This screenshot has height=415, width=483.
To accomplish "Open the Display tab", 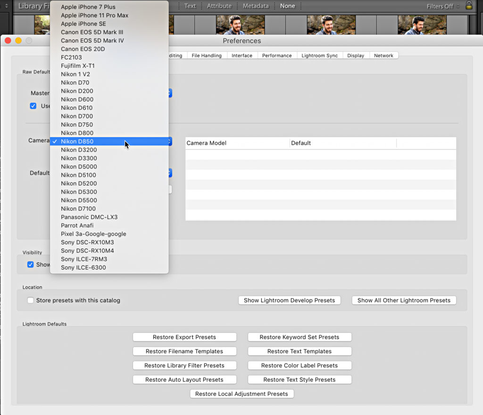I will pos(356,56).
